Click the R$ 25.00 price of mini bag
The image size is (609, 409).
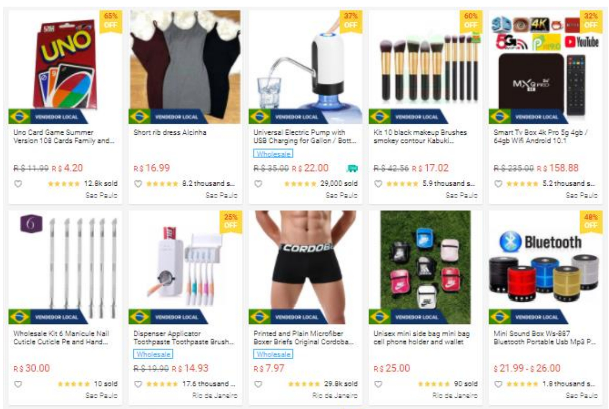392,368
